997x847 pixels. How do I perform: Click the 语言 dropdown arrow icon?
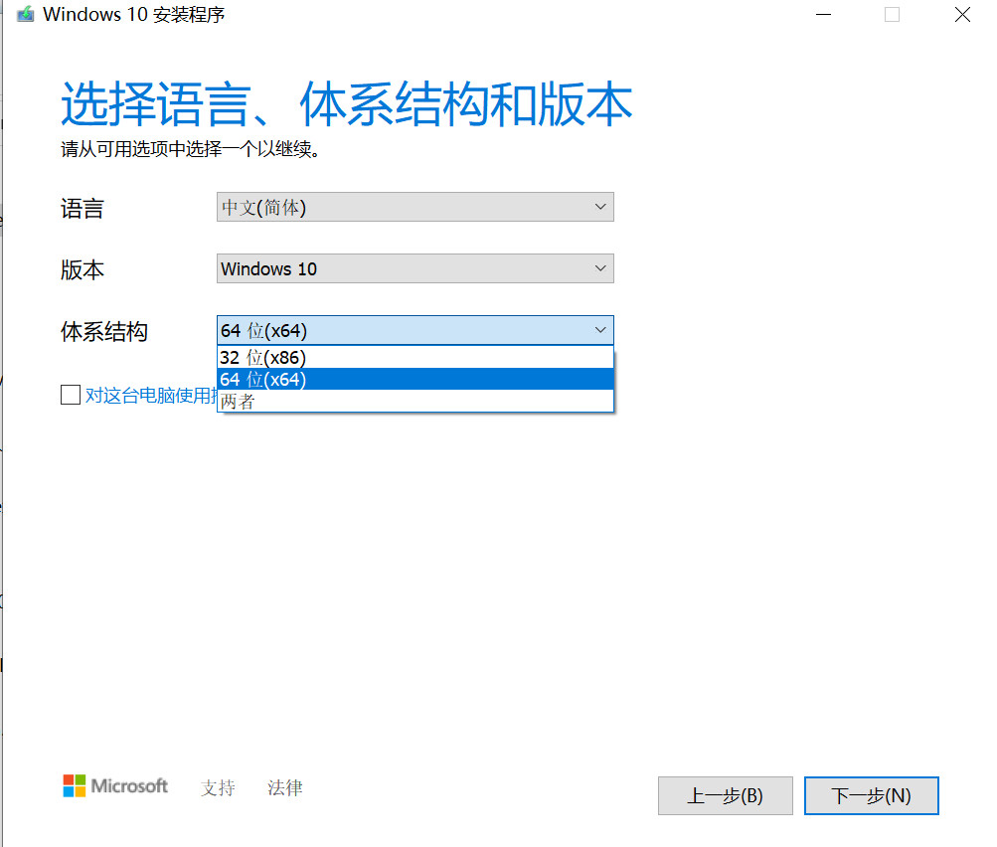click(599, 207)
